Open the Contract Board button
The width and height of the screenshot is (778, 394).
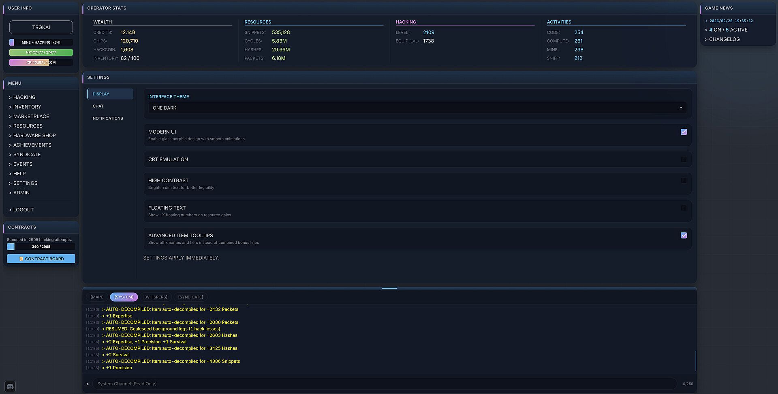coord(41,259)
